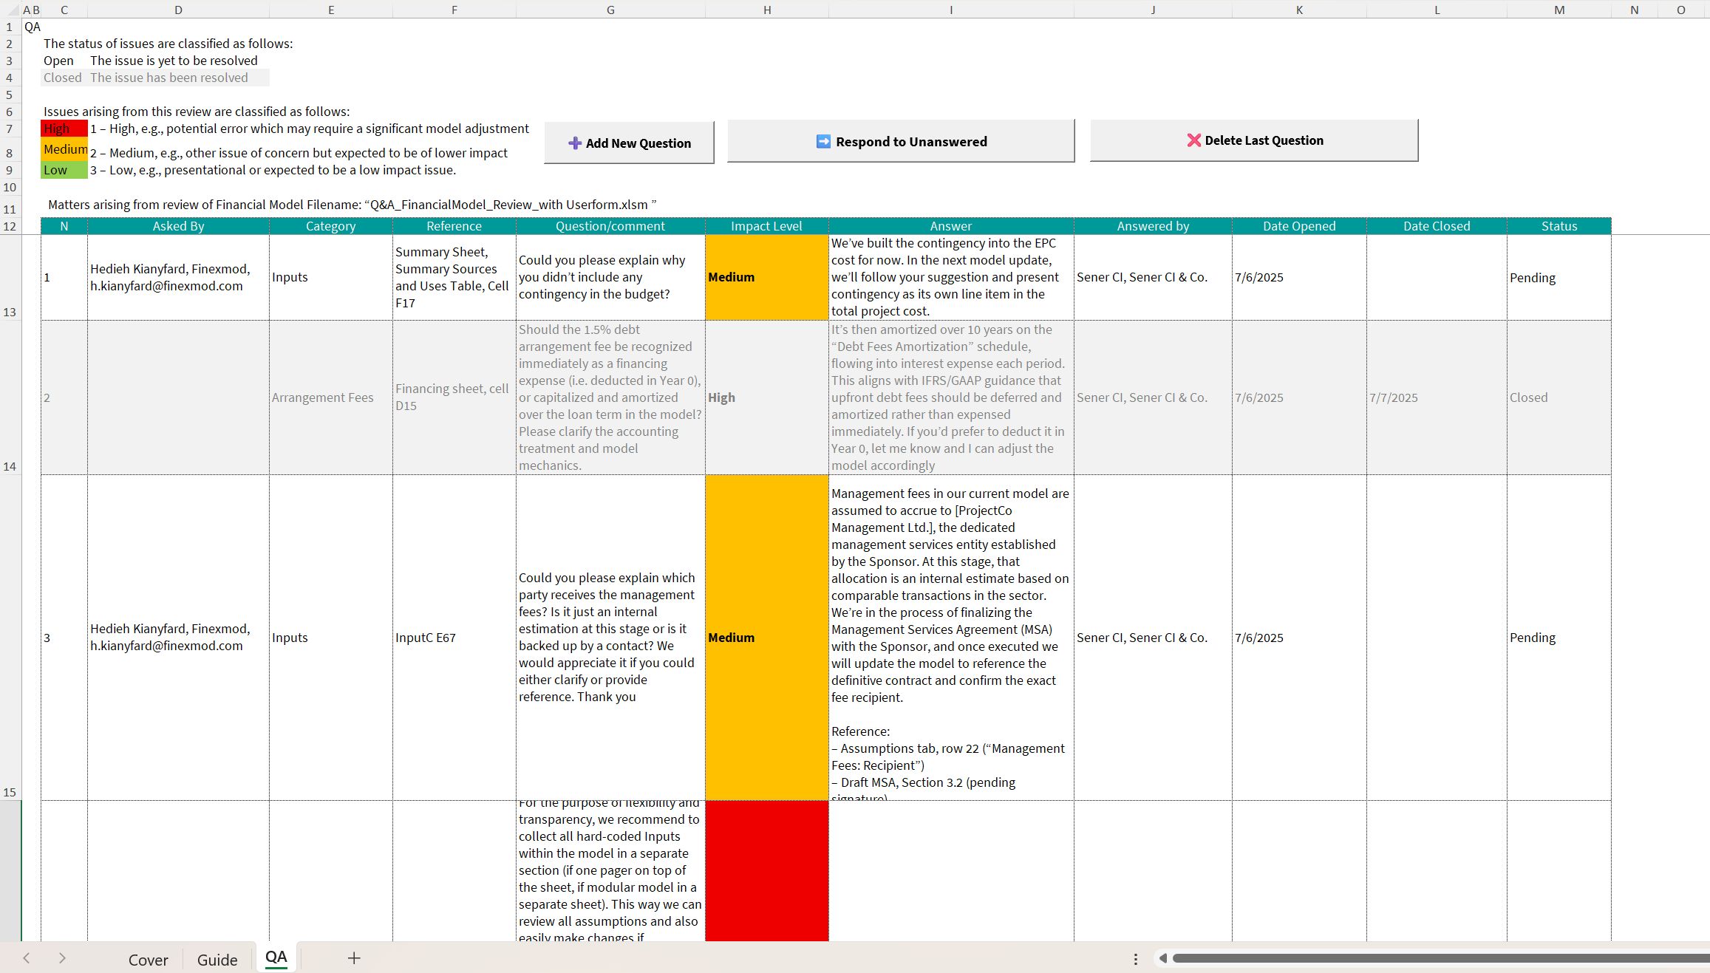The width and height of the screenshot is (1710, 973).
Task: Click the Add New Question button
Action: pos(629,143)
